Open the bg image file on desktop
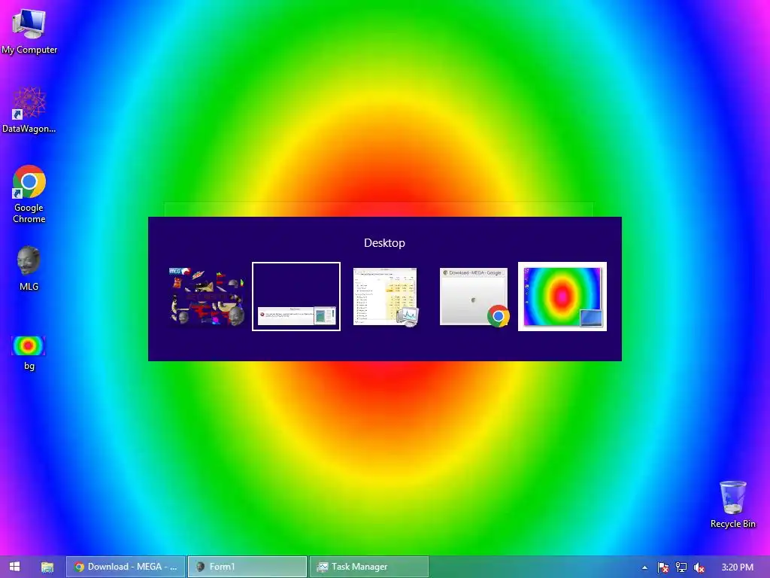The height and width of the screenshot is (578, 770). (x=29, y=353)
